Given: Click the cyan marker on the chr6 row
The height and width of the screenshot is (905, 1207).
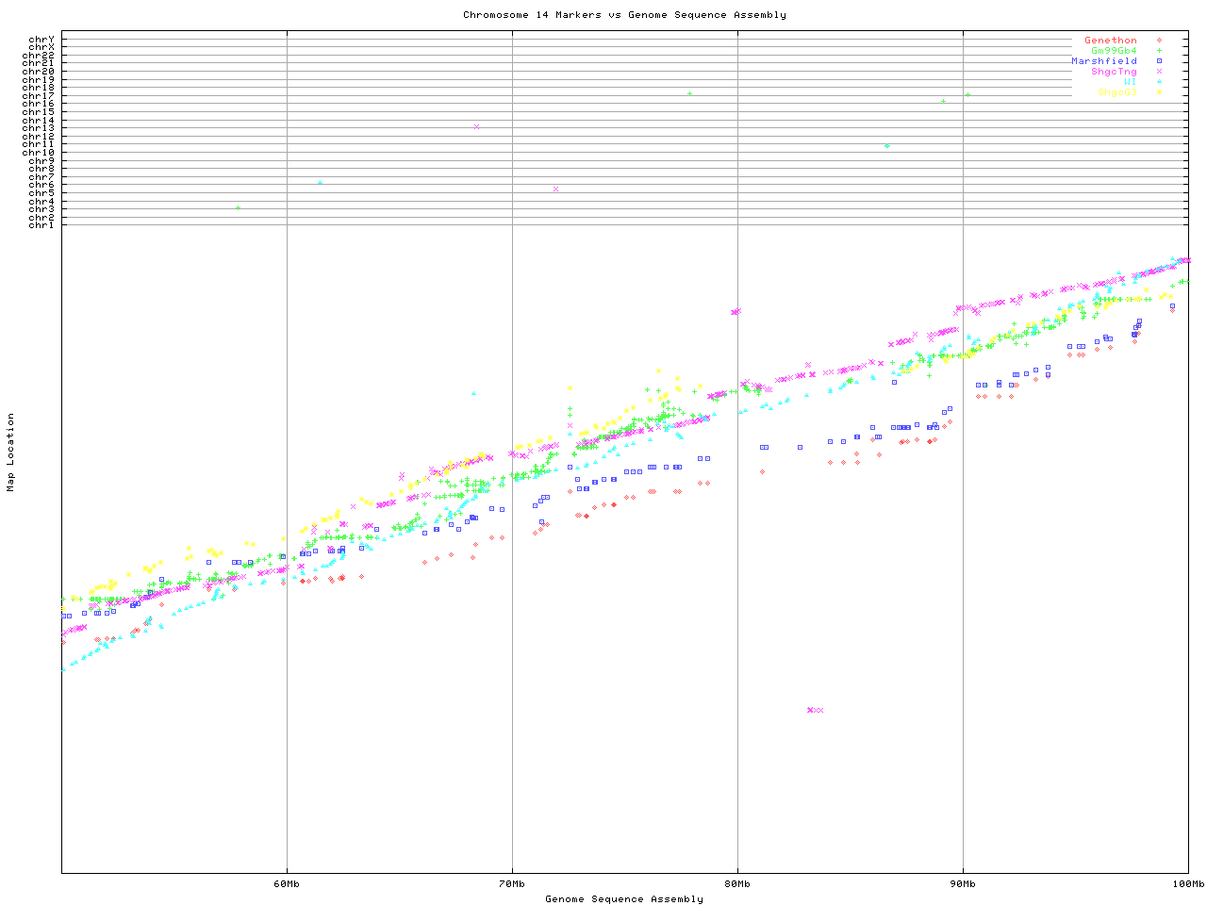Looking at the screenshot, I should 321,183.
